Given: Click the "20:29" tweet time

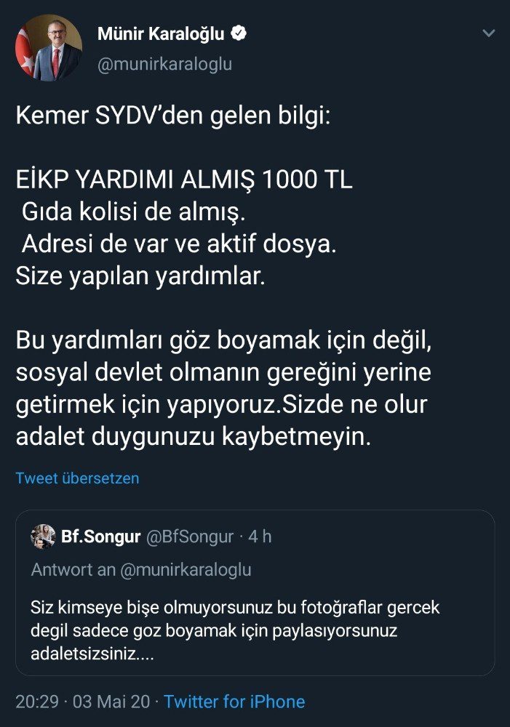Looking at the screenshot, I should (35, 702).
